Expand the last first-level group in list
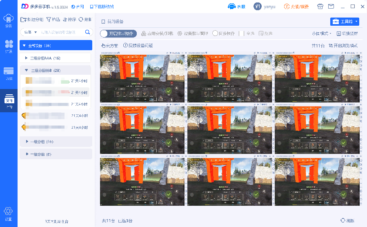The height and width of the screenshot is (227, 367). [x=56, y=154]
